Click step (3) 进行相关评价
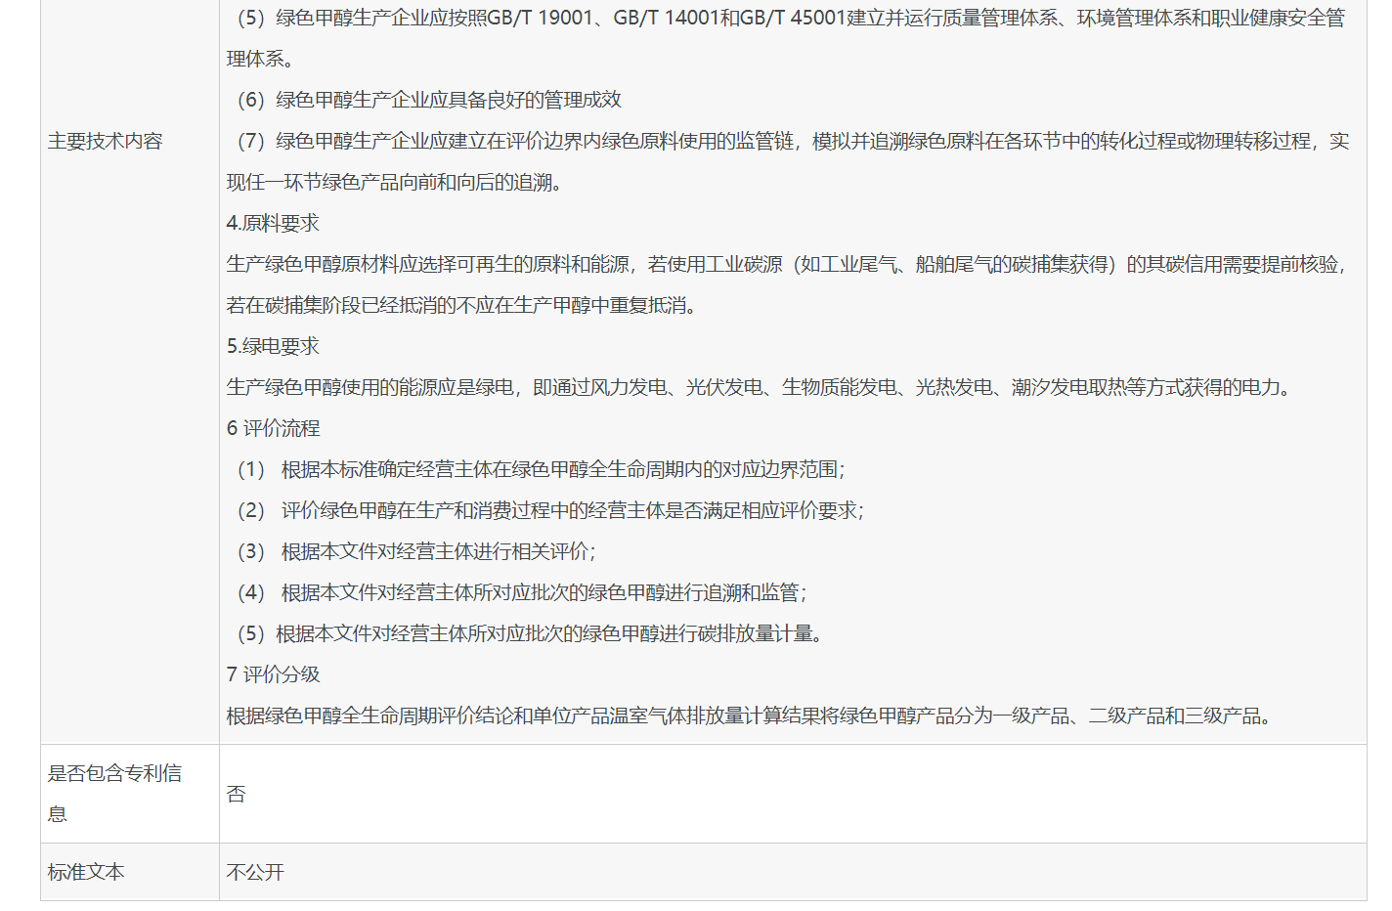 click(416, 551)
